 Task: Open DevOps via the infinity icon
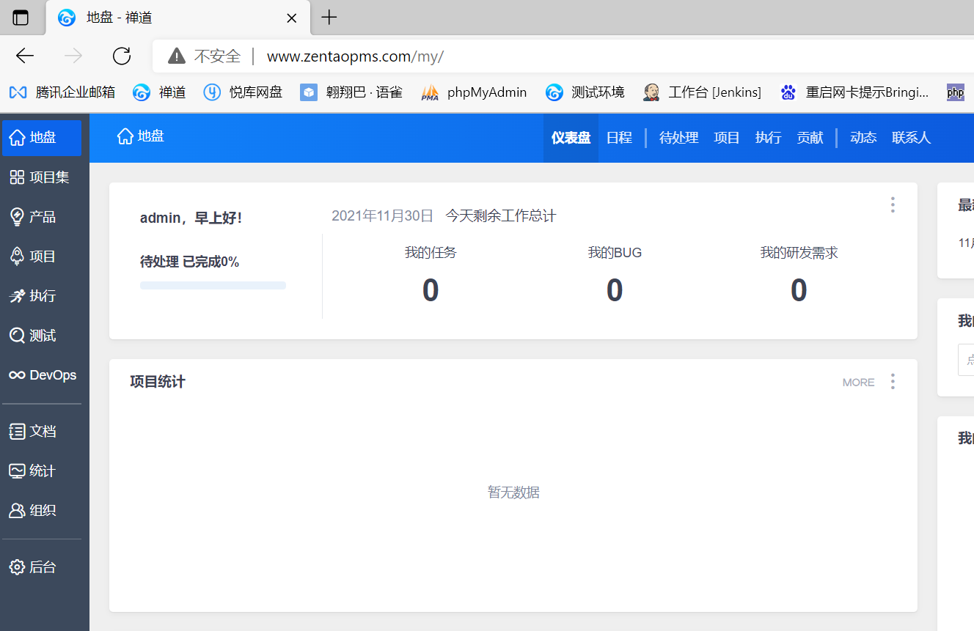pos(17,375)
